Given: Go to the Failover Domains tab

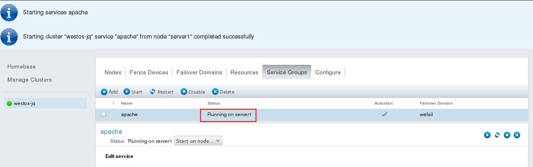Looking at the screenshot, I should tap(199, 72).
